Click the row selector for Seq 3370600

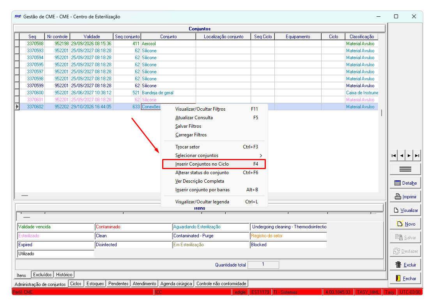click(17, 93)
